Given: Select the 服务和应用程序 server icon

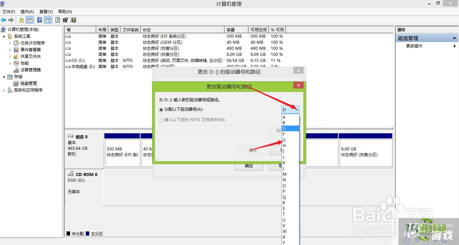Looking at the screenshot, I should click(x=10, y=90).
